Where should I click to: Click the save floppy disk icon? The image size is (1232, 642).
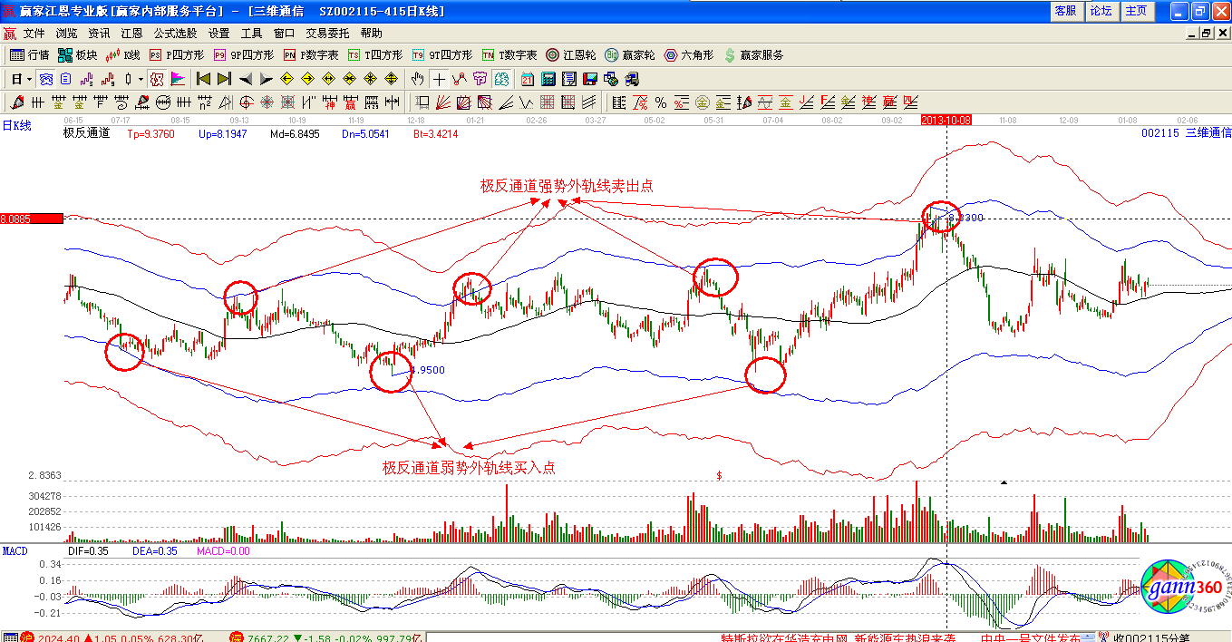click(x=589, y=79)
